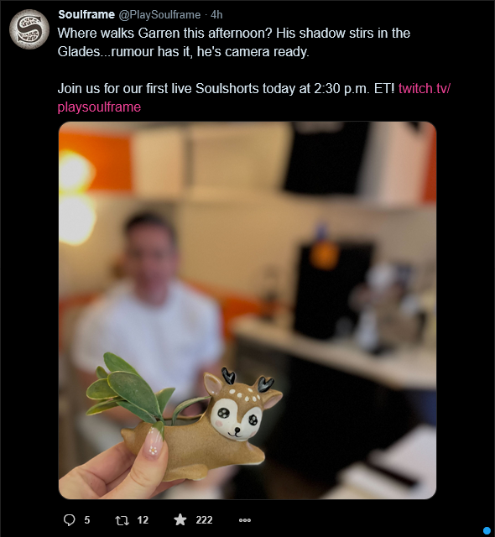Click the playsoulframe link continuation
This screenshot has width=495, height=537.
coord(99,107)
